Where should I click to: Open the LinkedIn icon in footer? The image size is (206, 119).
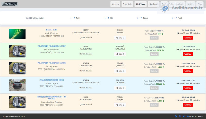(187, 116)
